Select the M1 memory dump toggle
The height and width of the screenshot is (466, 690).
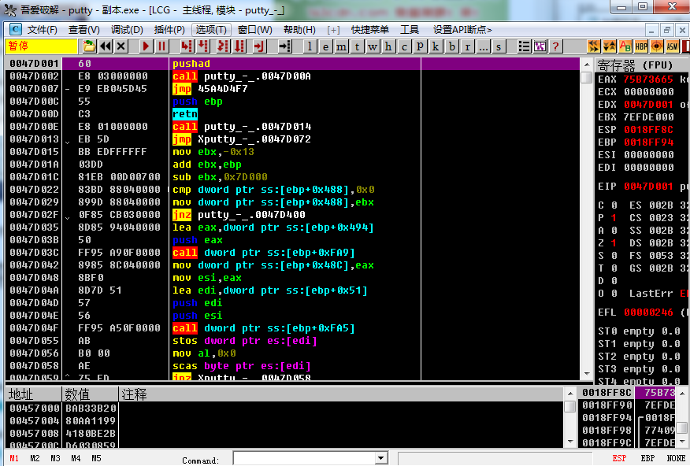[x=14, y=458]
